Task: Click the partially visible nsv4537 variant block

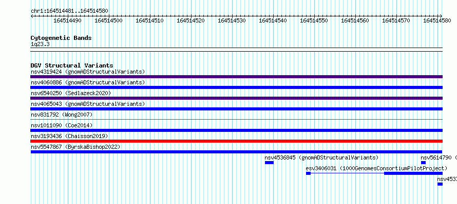Action: tap(440, 184)
